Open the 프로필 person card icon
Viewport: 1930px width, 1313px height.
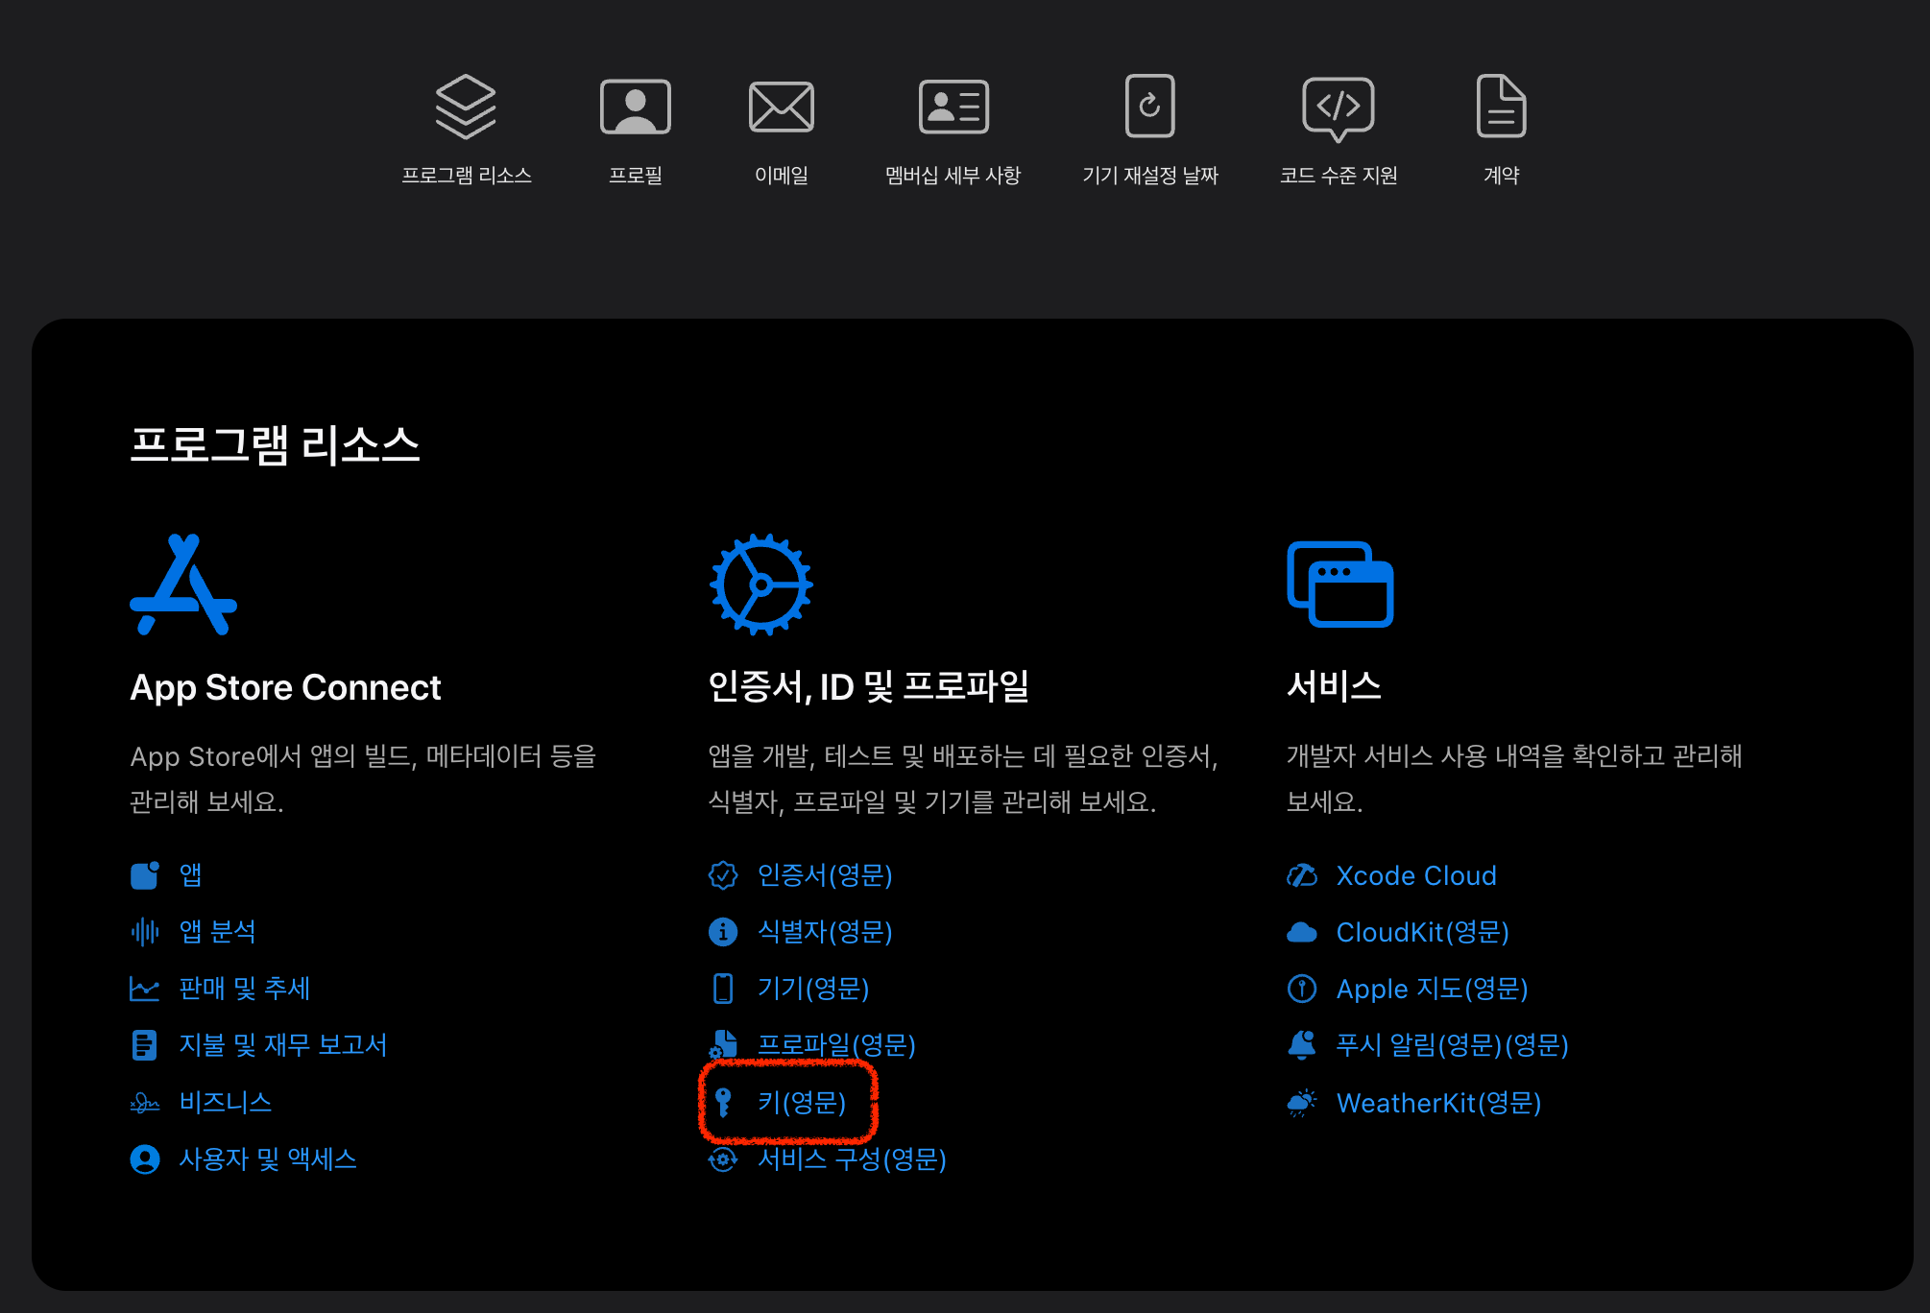point(635,107)
